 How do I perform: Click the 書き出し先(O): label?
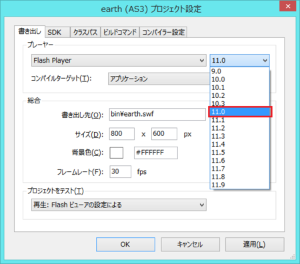(x=83, y=115)
